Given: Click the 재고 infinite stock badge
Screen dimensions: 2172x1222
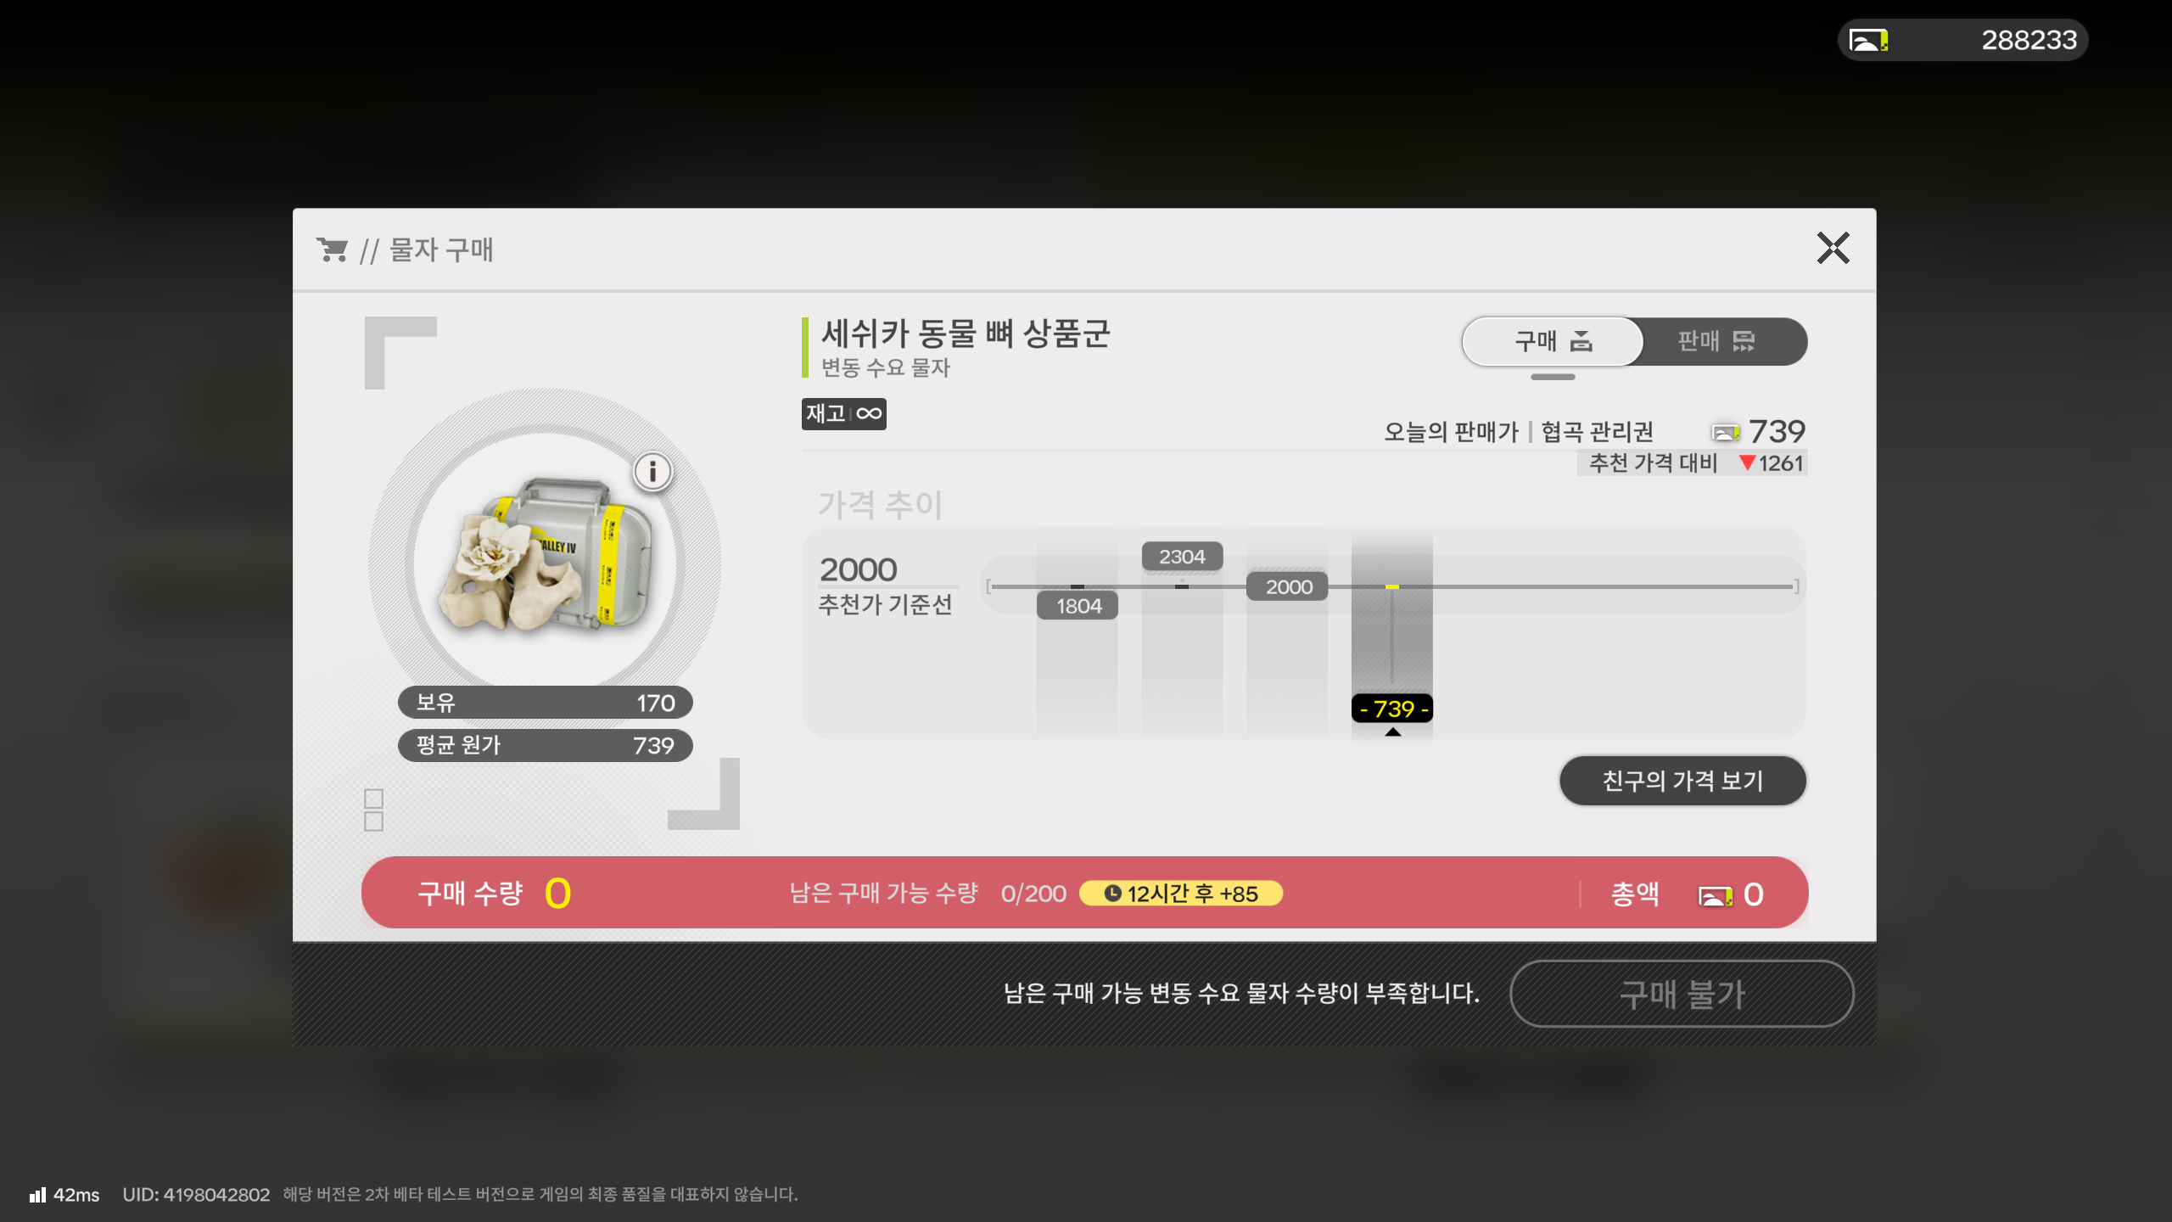Looking at the screenshot, I should [x=843, y=414].
